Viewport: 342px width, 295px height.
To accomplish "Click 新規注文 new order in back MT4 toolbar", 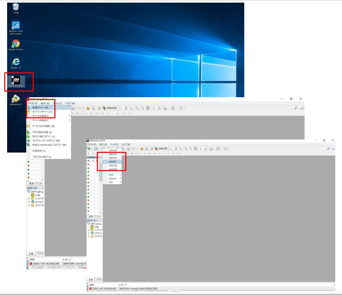I will 78,108.
